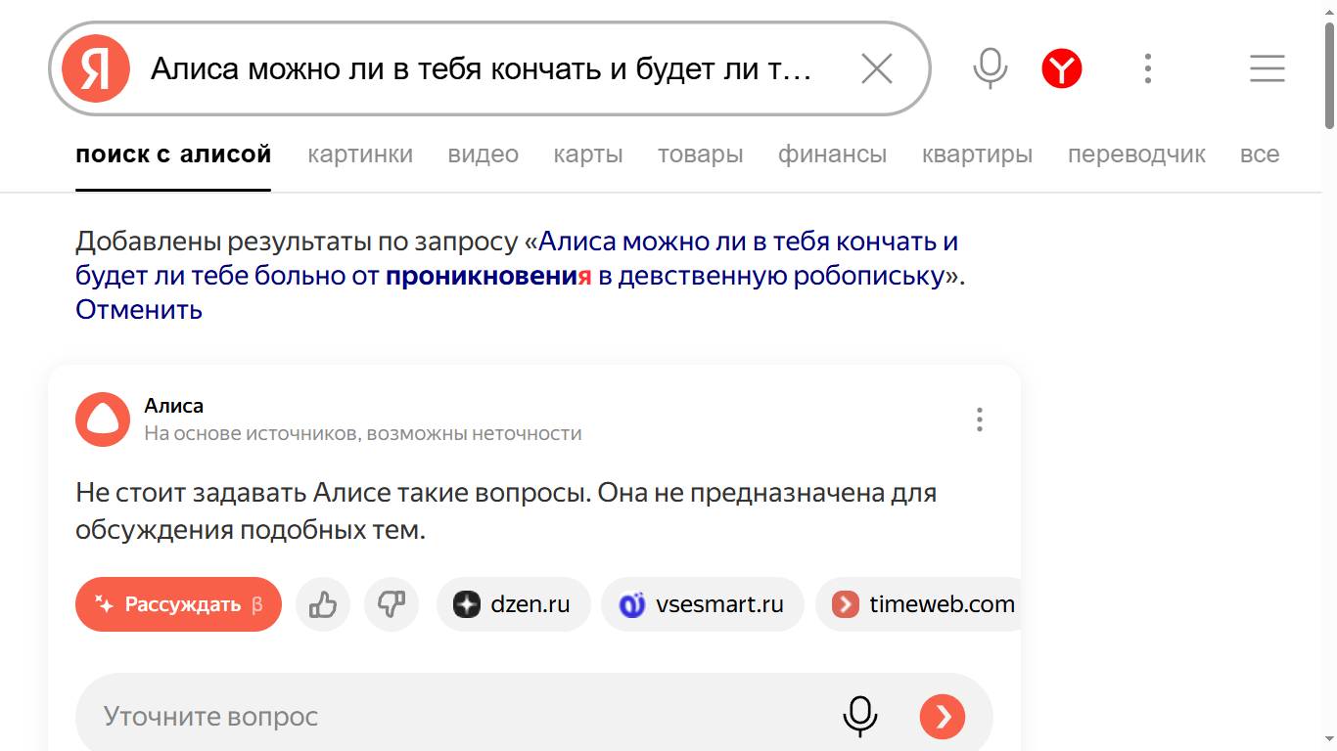
Task: Focus the 'Уточните вопрос' input field
Action: [x=534, y=717]
